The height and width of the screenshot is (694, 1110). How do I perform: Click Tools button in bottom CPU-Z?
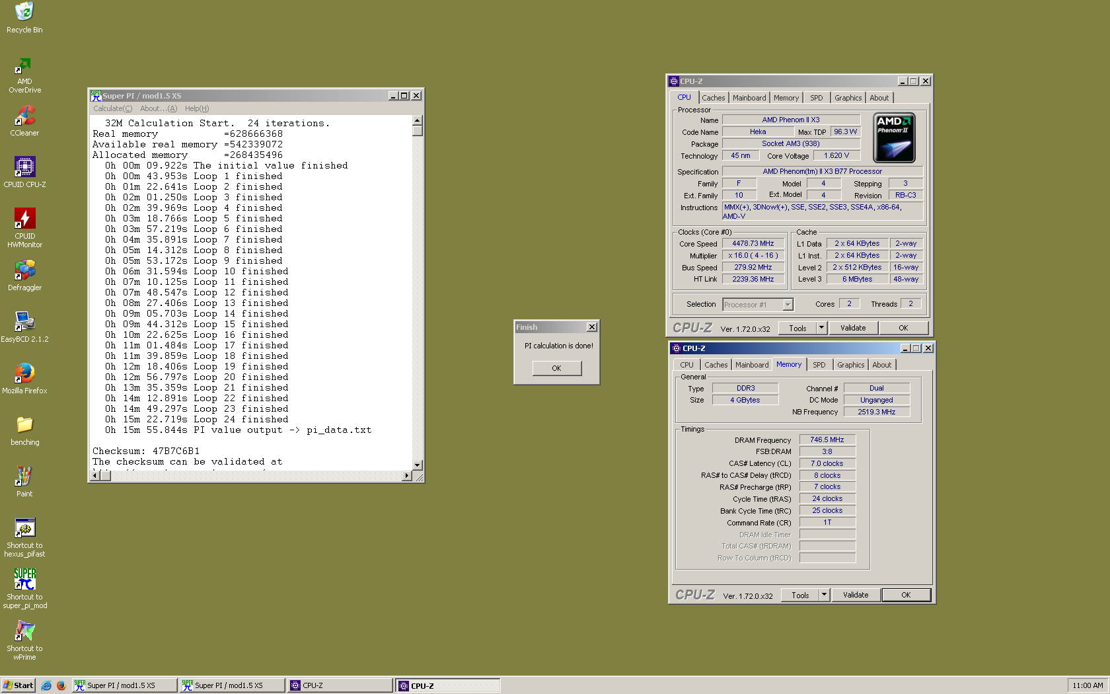pyautogui.click(x=800, y=595)
